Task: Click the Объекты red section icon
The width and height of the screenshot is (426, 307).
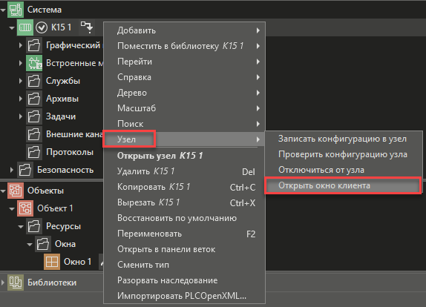Action: pyautogui.click(x=16, y=191)
